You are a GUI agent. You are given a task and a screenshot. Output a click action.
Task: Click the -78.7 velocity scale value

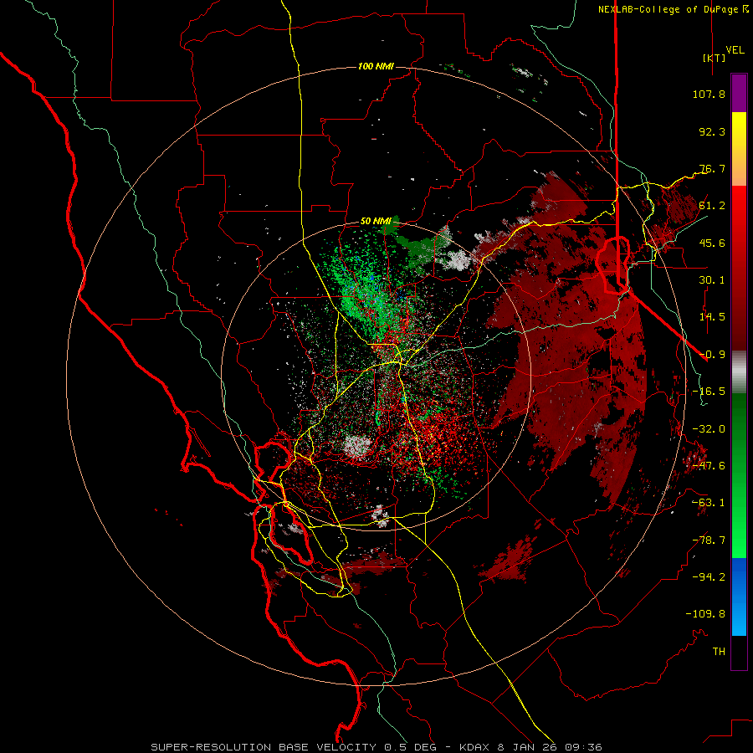point(709,540)
